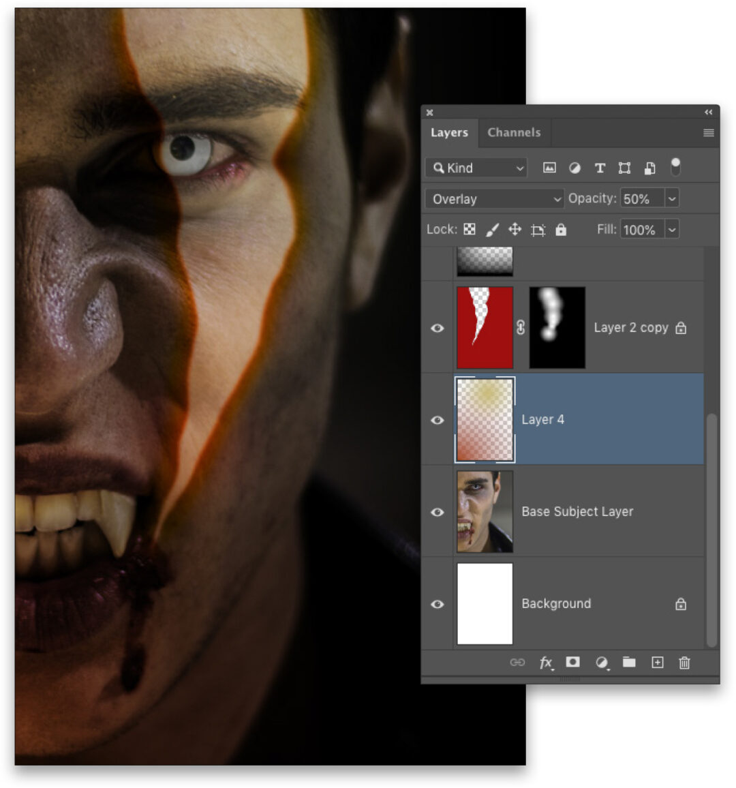Add a new layer with the plus icon
Image resolution: width=736 pixels, height=788 pixels.
click(x=657, y=663)
